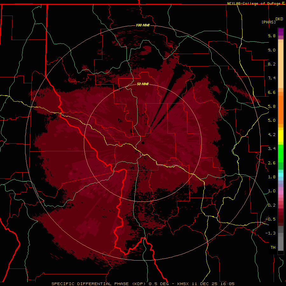Click the SPECIFIC DIFFERENTIAL PHASE (KDP) caption
This screenshot has width=286, height=286.
point(99,284)
